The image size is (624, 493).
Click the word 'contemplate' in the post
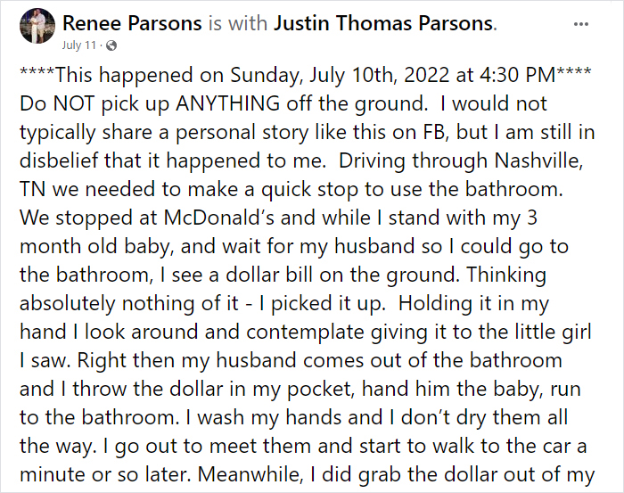[305, 333]
